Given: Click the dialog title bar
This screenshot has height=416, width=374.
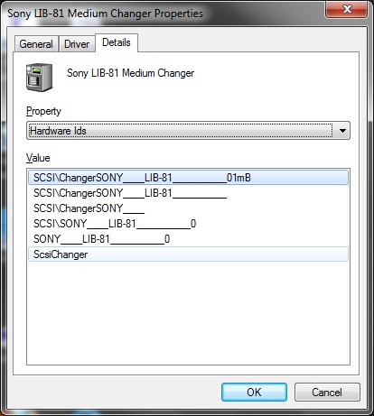Looking at the screenshot, I should 163,14.
